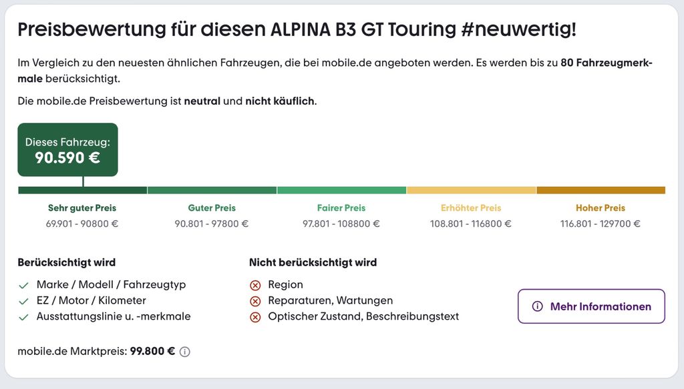The height and width of the screenshot is (389, 684).
Task: Click the light green Fairer Preis bar segment
Action: (x=341, y=190)
